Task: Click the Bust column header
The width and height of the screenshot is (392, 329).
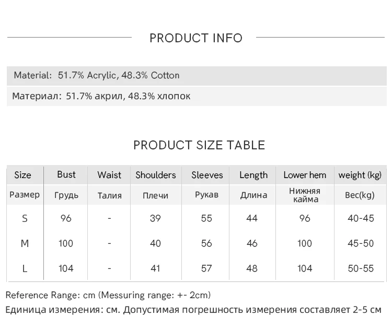Action: pos(66,175)
